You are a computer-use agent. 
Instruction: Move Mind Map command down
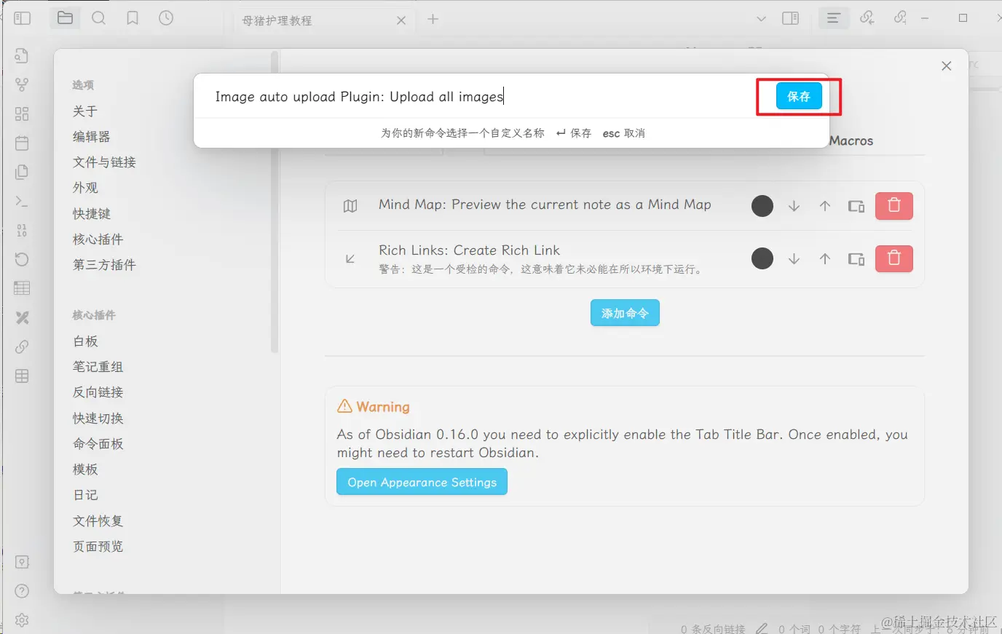pos(794,206)
